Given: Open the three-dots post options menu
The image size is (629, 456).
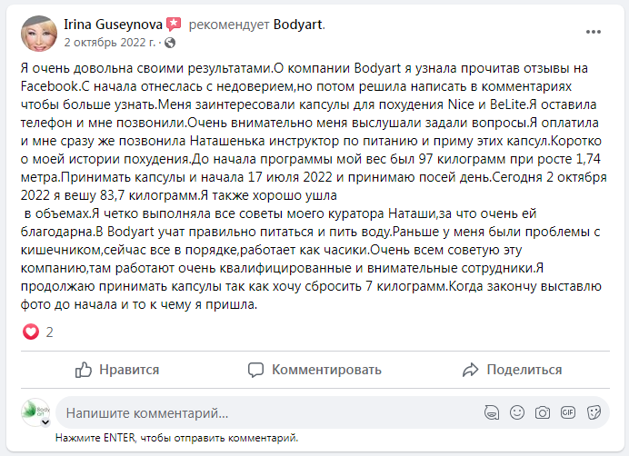Looking at the screenshot, I should [x=594, y=32].
